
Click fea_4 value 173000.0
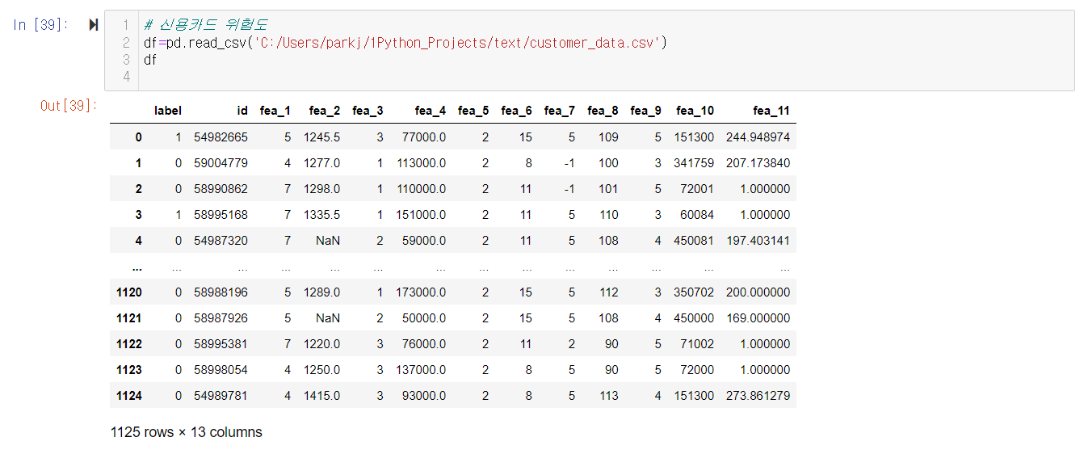coord(421,292)
